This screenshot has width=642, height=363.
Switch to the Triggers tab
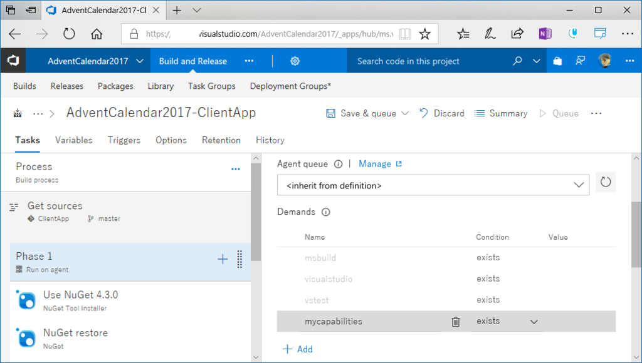pyautogui.click(x=124, y=140)
